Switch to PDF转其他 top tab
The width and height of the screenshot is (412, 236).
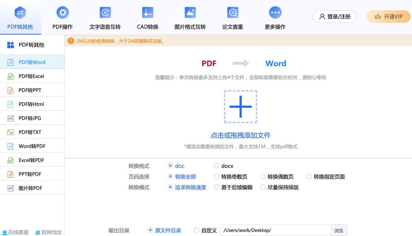(20, 18)
